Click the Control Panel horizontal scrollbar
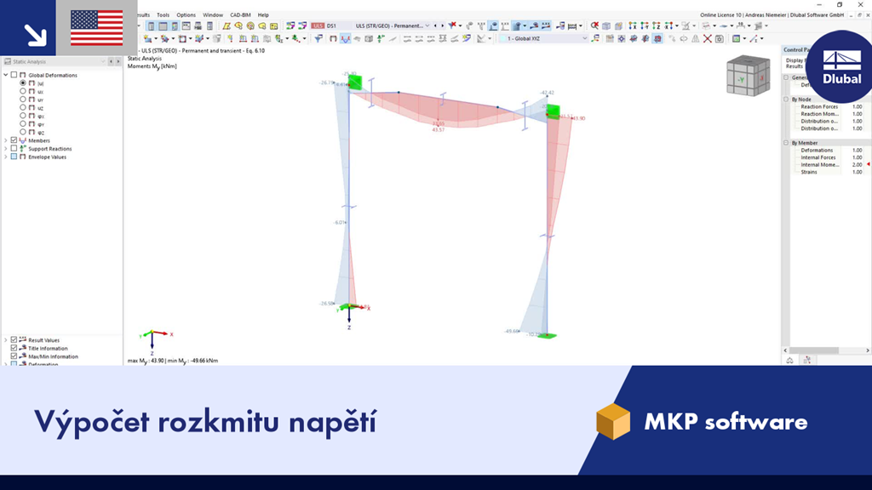The height and width of the screenshot is (490, 872). [x=813, y=350]
